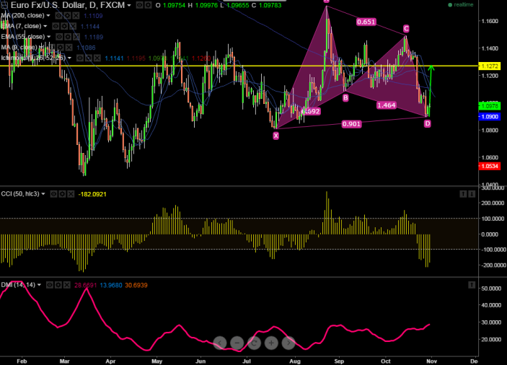Zoom in chart with plus button
The width and height of the screenshot is (507, 365).
click(x=271, y=343)
